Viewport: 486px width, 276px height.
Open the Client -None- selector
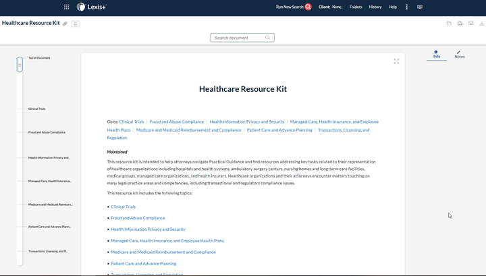[330, 7]
